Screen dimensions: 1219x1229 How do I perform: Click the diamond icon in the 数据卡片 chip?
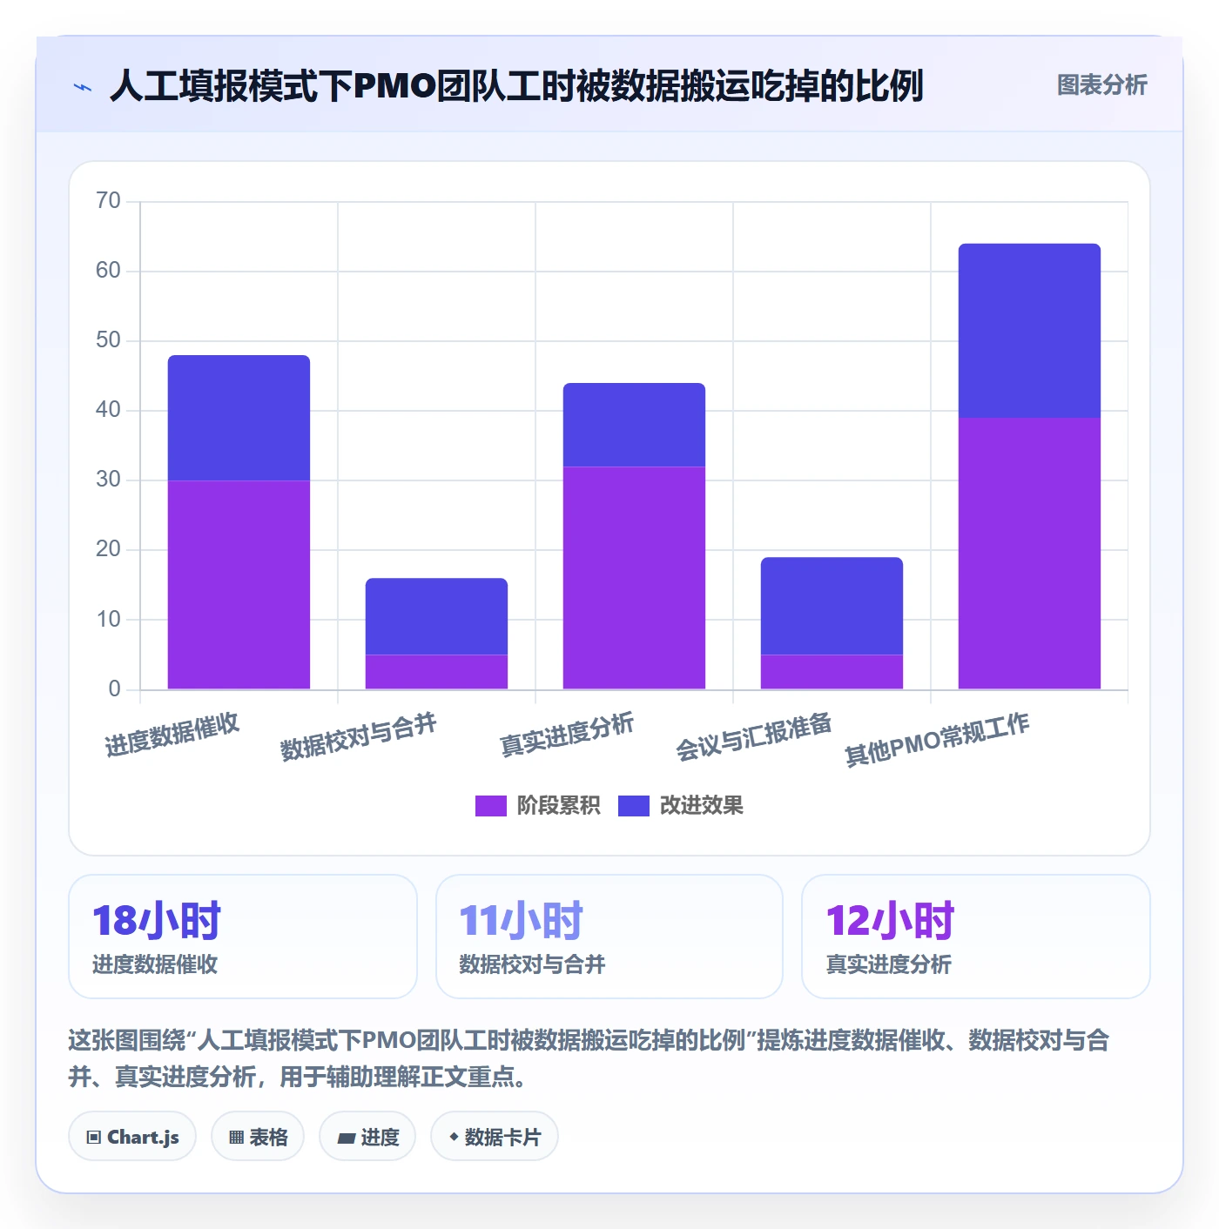454,1137
